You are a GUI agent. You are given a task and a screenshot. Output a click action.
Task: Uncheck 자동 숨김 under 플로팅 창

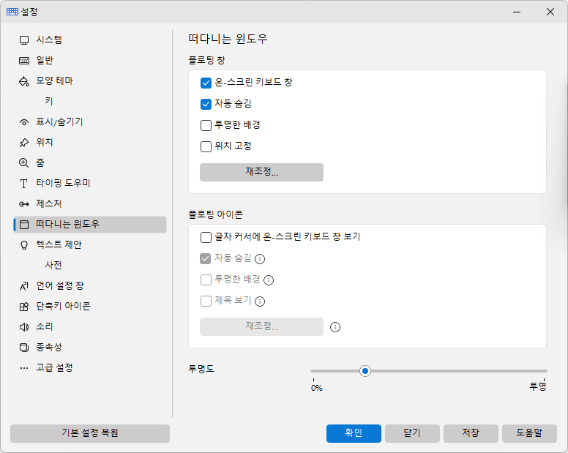click(x=206, y=104)
